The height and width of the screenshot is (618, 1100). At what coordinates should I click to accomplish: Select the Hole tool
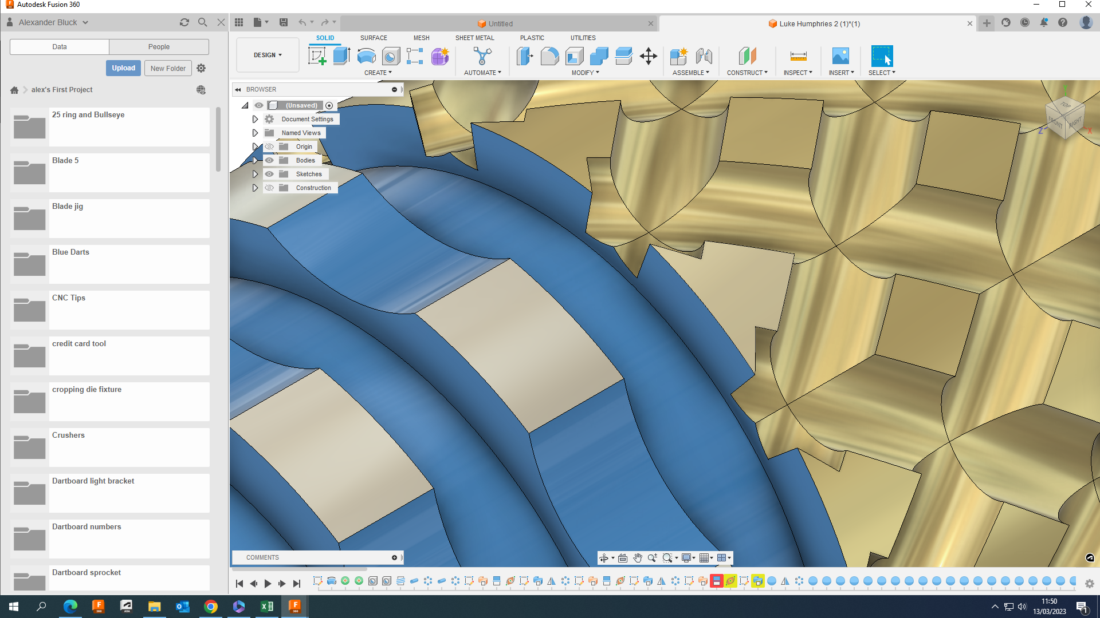click(391, 56)
